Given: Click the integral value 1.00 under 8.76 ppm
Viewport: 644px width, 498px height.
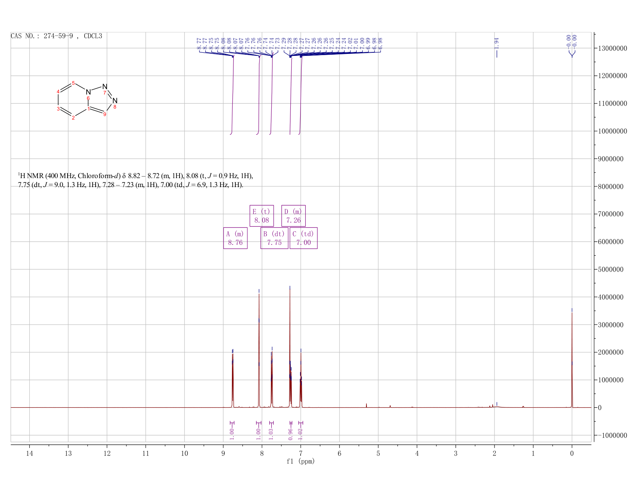Looking at the screenshot, I should click(x=232, y=434).
